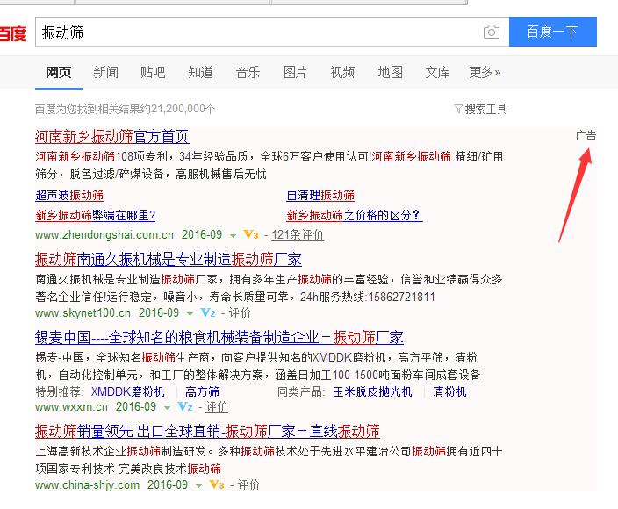Open the 玉米脱皮抛光机 link
This screenshot has height=509, width=618.
pos(372,391)
